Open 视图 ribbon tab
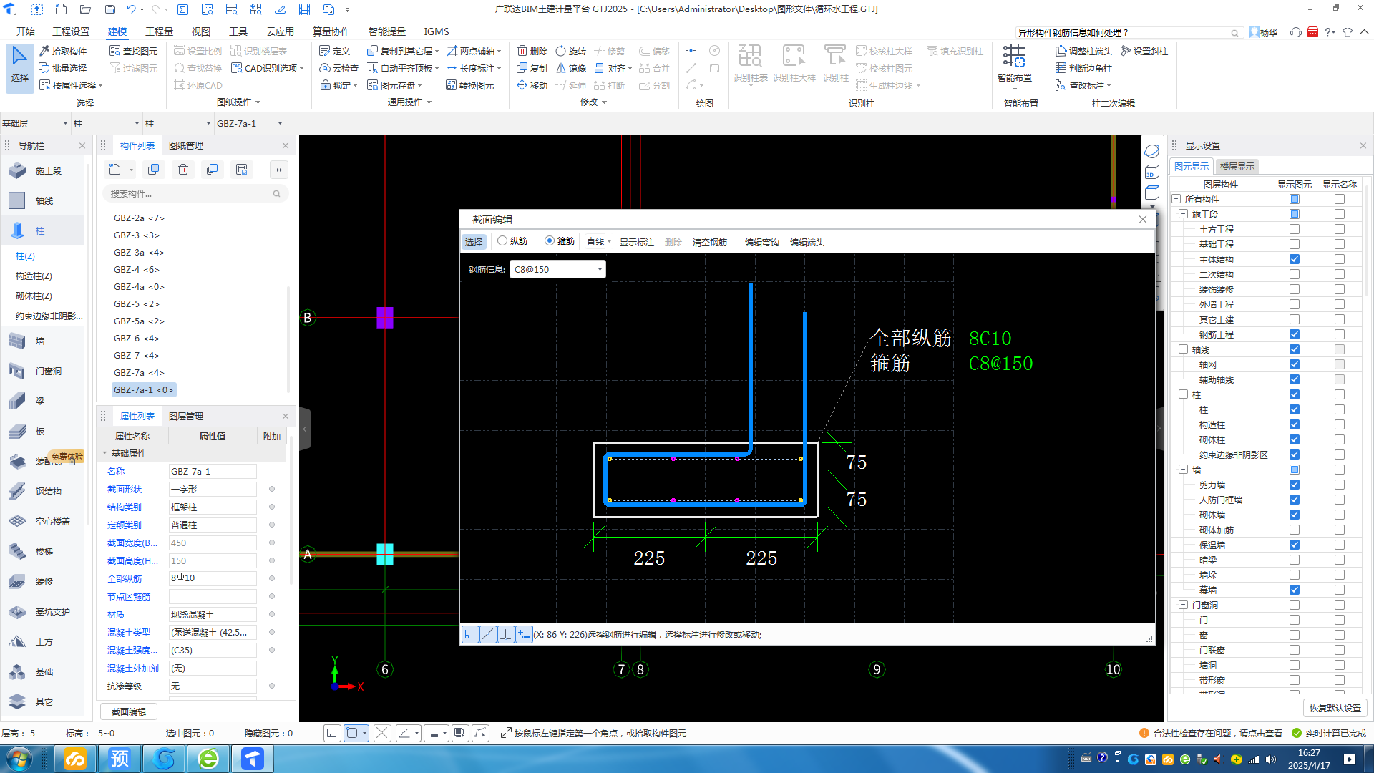Image resolution: width=1374 pixels, height=773 pixels. point(200,31)
